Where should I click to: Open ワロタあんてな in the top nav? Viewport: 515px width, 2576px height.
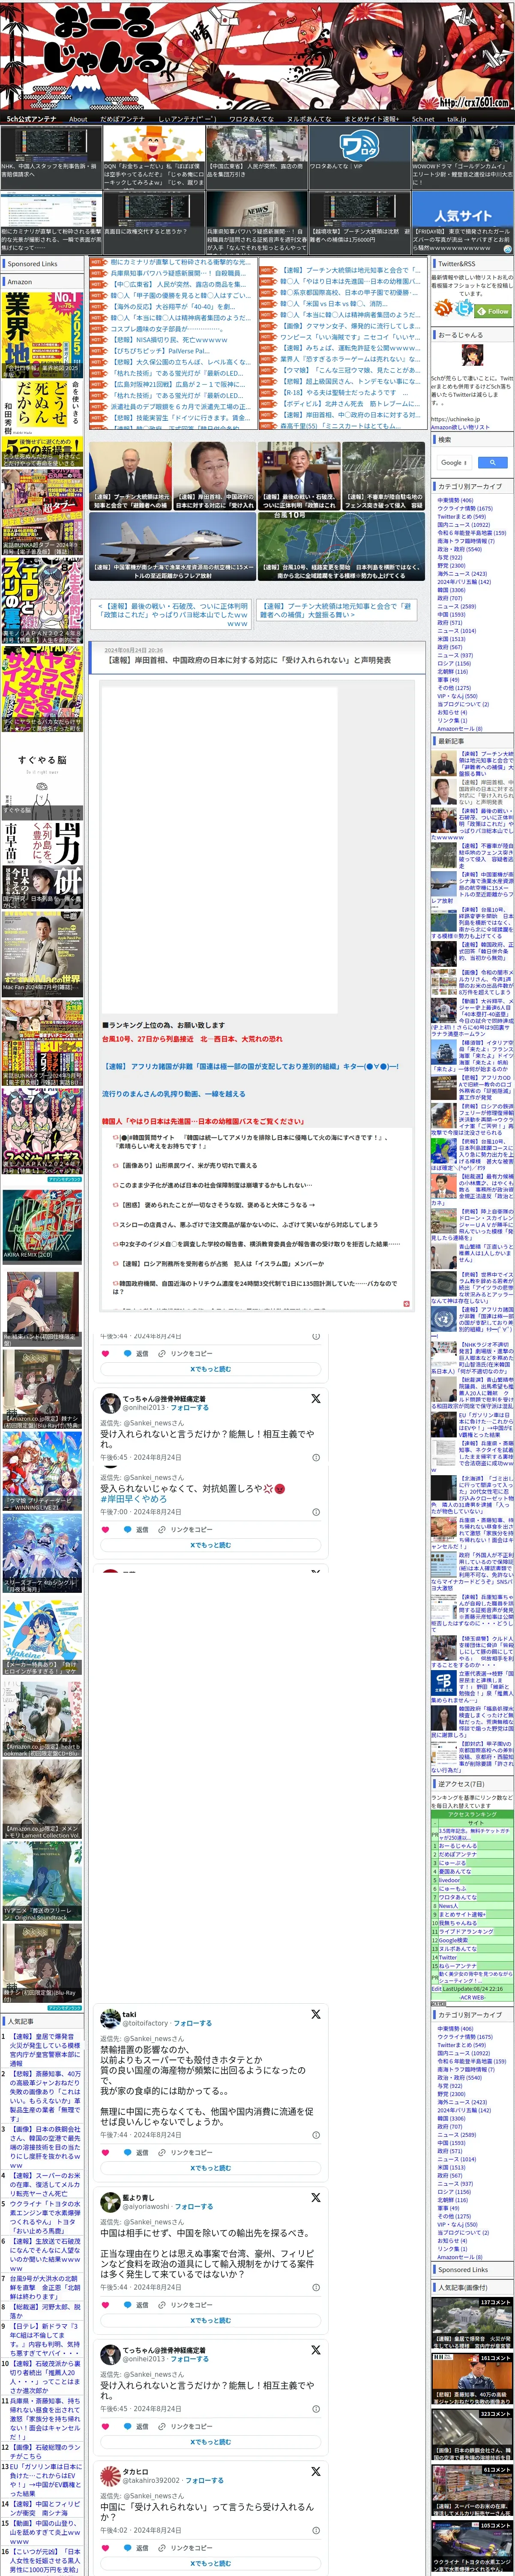tap(252, 119)
